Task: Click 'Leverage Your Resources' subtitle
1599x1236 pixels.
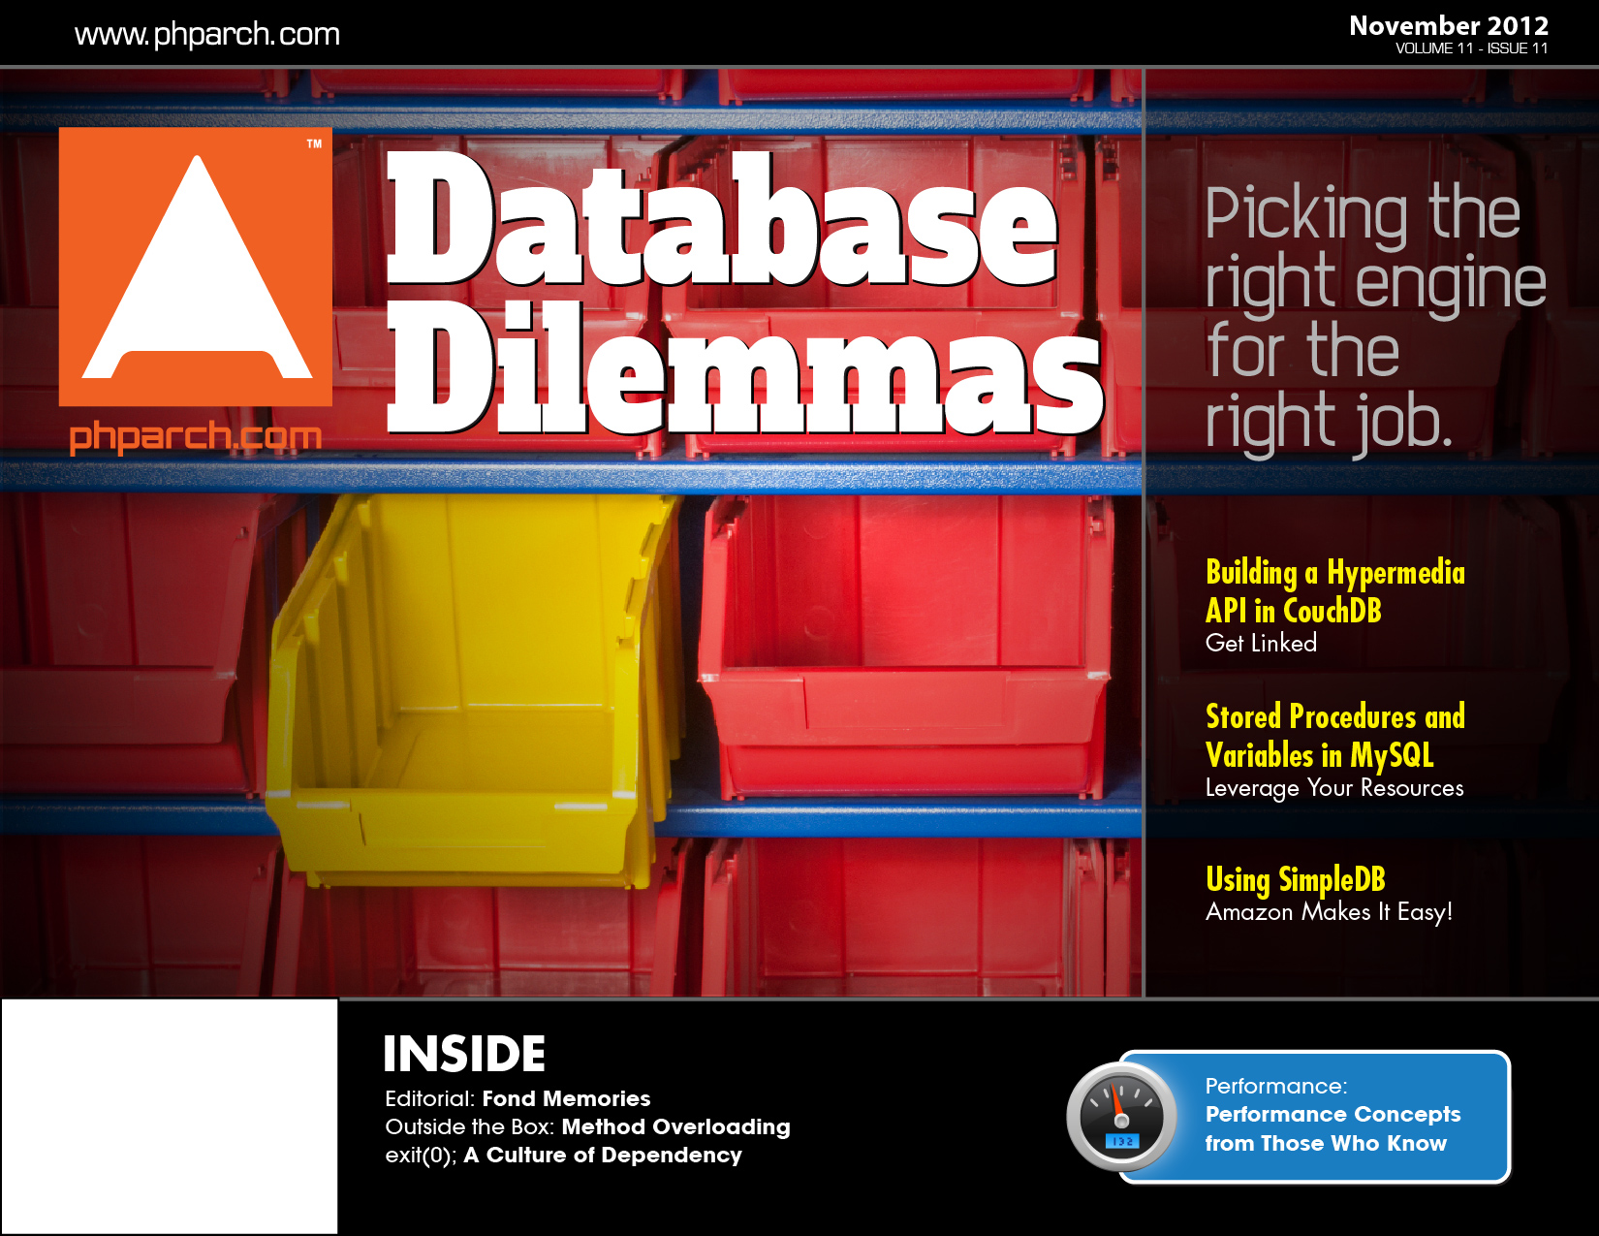Action: tap(1334, 788)
